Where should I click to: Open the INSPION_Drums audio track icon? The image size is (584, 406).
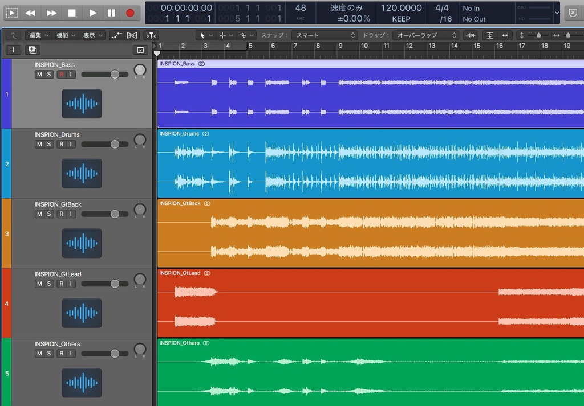[82, 174]
